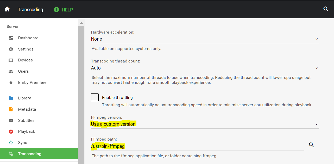Click the sidebar scrollbar up arrow
This screenshot has width=334, height=164.
pos(81,23)
